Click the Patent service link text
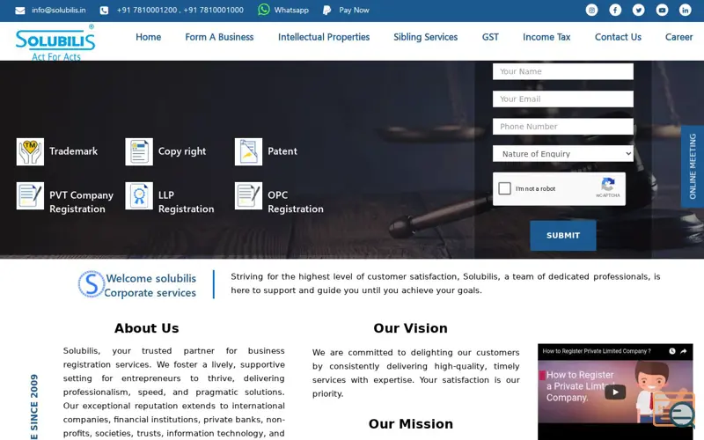 coord(282,151)
